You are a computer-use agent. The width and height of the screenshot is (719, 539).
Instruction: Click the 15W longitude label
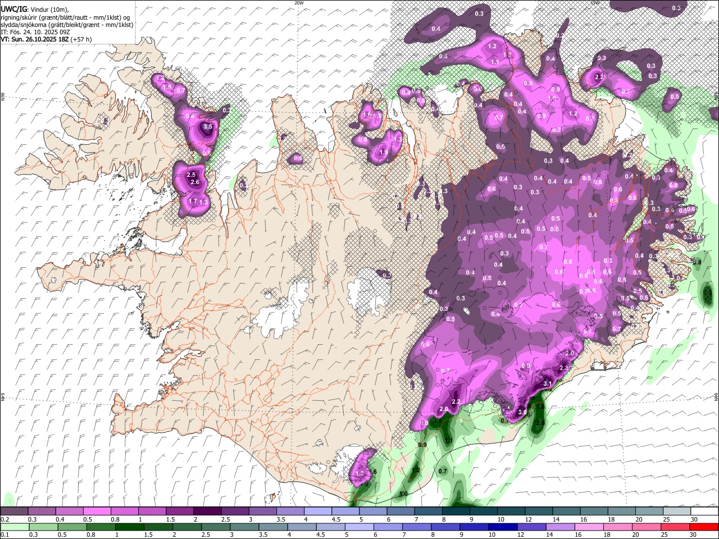[x=595, y=3]
